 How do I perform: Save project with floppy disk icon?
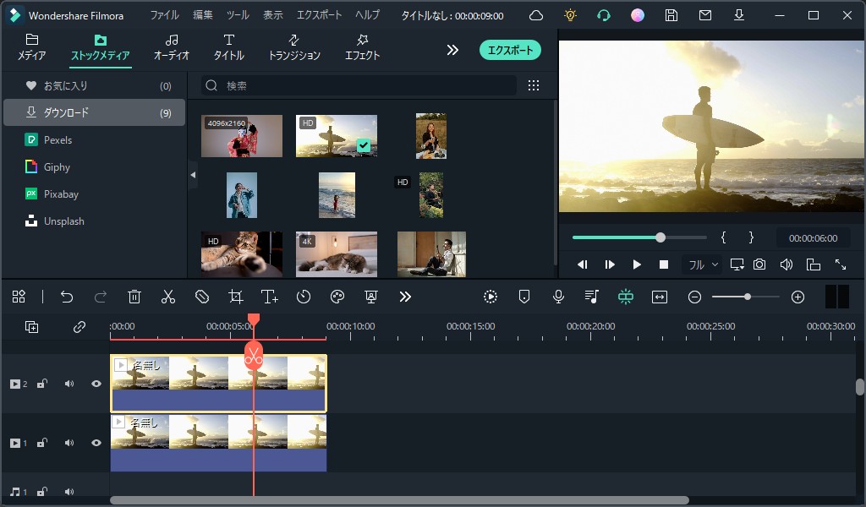[x=671, y=15]
